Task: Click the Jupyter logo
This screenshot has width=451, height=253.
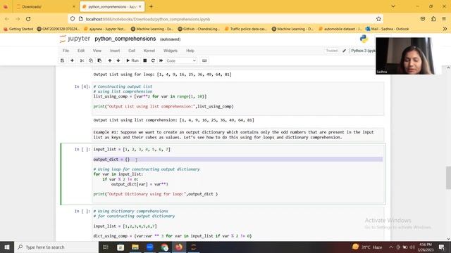Action: pos(75,39)
